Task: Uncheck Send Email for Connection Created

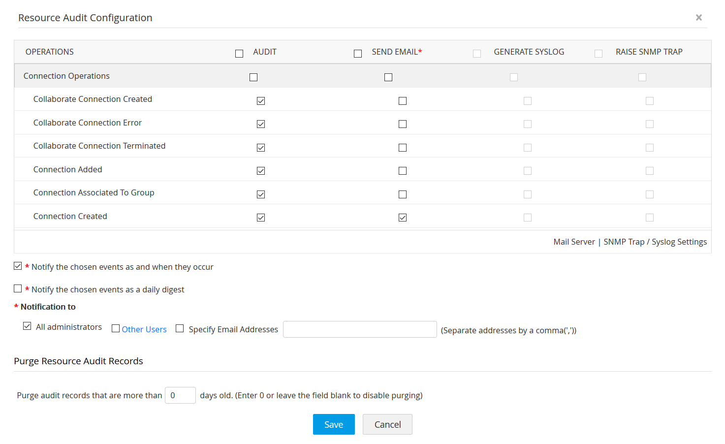Action: tap(403, 217)
